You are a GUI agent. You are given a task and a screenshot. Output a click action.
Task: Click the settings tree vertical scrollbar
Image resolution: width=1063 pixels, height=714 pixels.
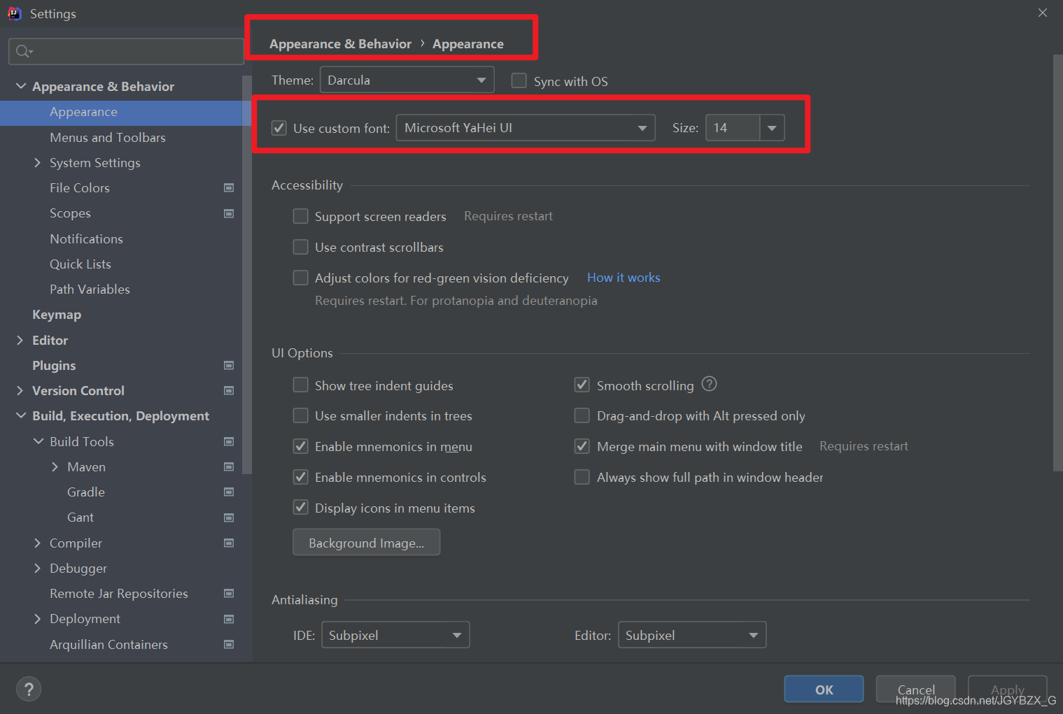click(x=246, y=275)
